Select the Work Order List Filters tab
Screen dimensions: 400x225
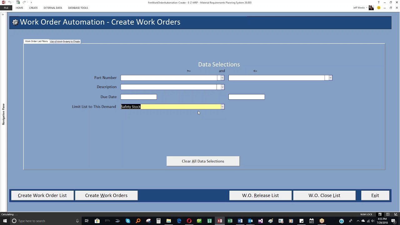click(36, 41)
